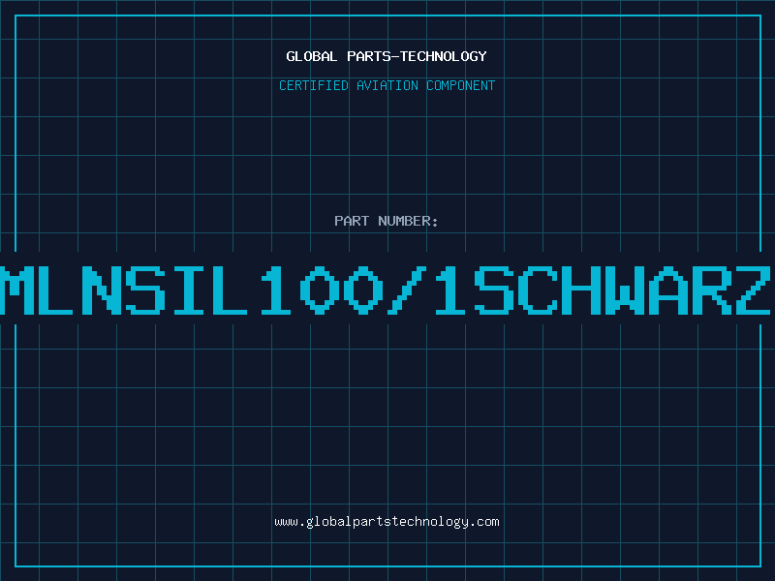Click the MLNSIL prefix of the part number

124,290
